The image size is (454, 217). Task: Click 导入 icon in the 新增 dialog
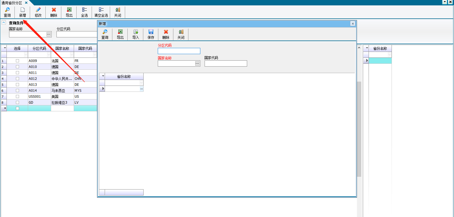136,32
